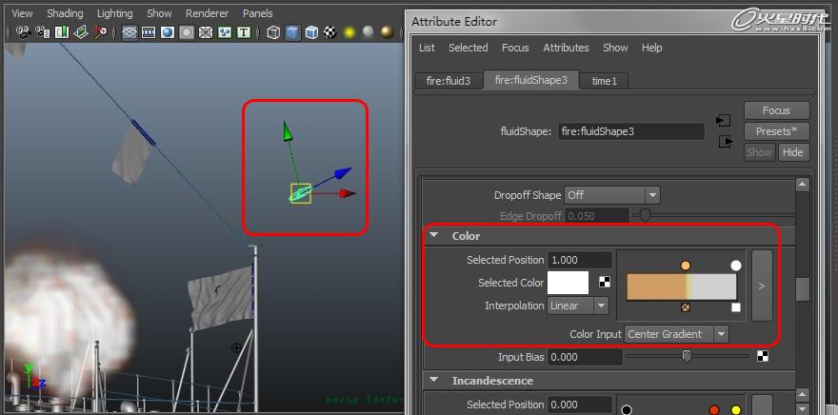Screen dimensions: 838x415
Task: Toggle the Gate Mask icon
Action: [x=187, y=32]
